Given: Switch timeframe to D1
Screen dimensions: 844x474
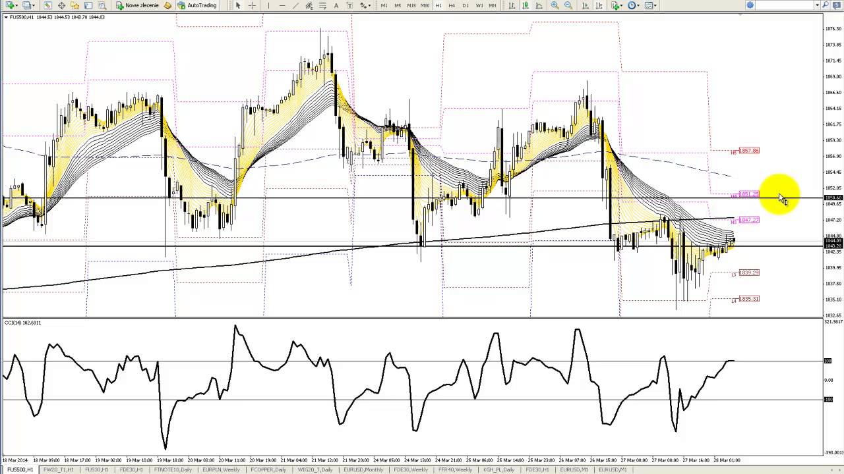Looking at the screenshot, I should coord(466,5).
